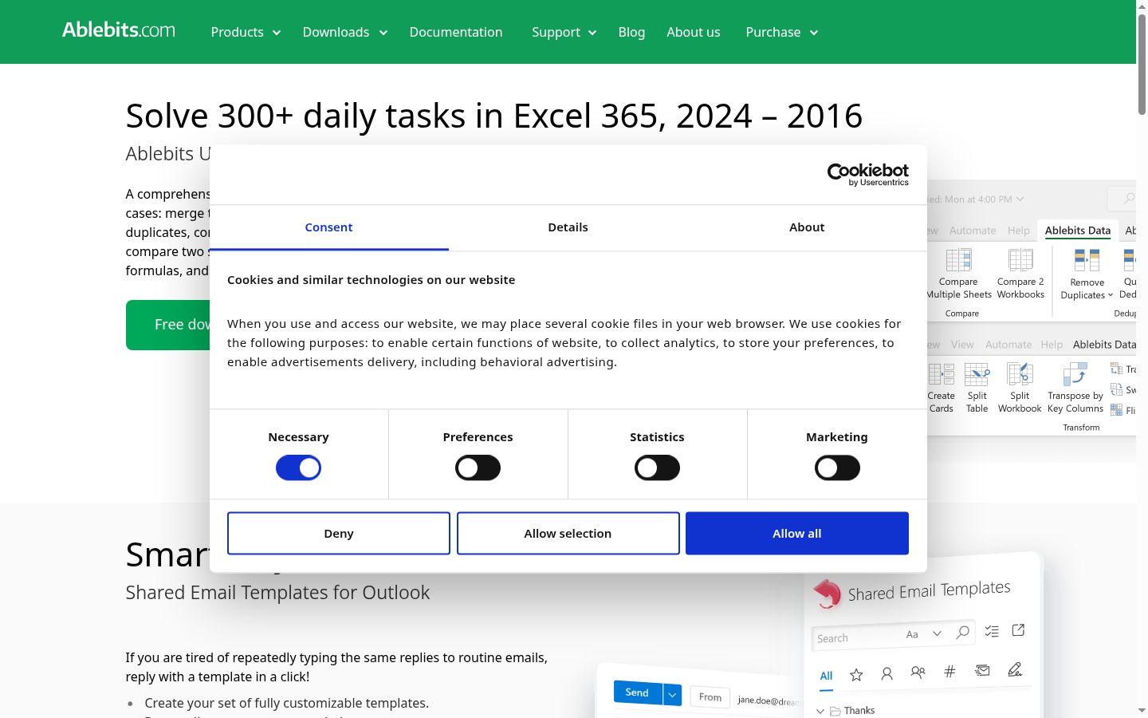Select the Ablebits Data ribbon tab
The width and height of the screenshot is (1148, 718).
point(1078,231)
